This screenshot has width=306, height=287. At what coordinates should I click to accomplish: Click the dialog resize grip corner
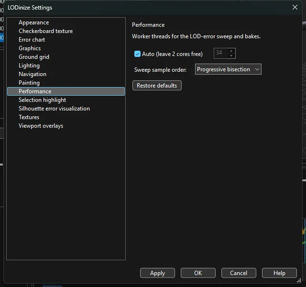point(299,281)
